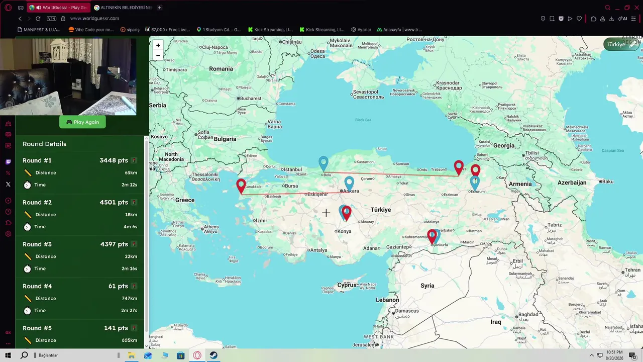Open ad blocker shield icon
The width and height of the screenshot is (643, 362).
561,19
